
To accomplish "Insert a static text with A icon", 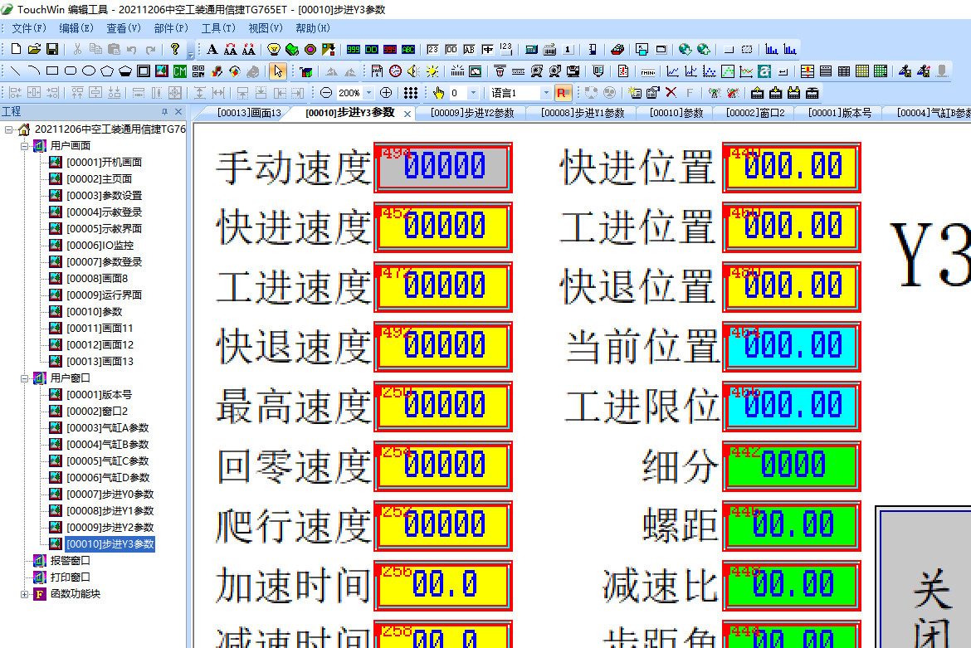I will pos(212,50).
